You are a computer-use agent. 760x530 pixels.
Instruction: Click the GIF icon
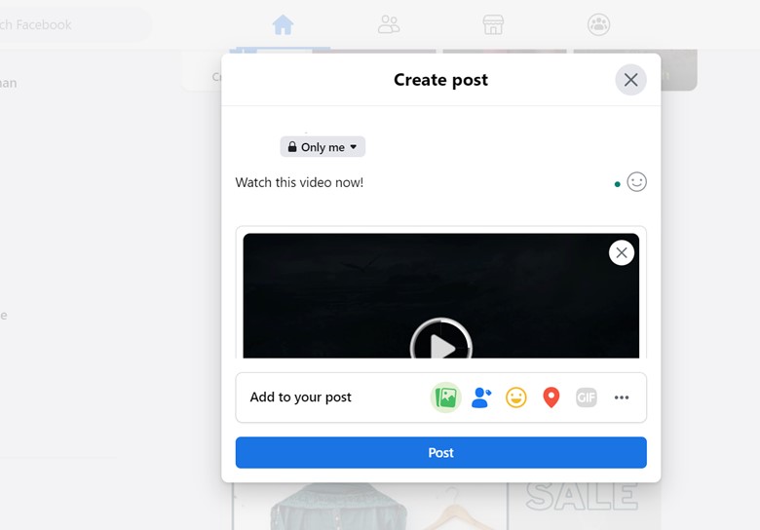[x=586, y=397]
